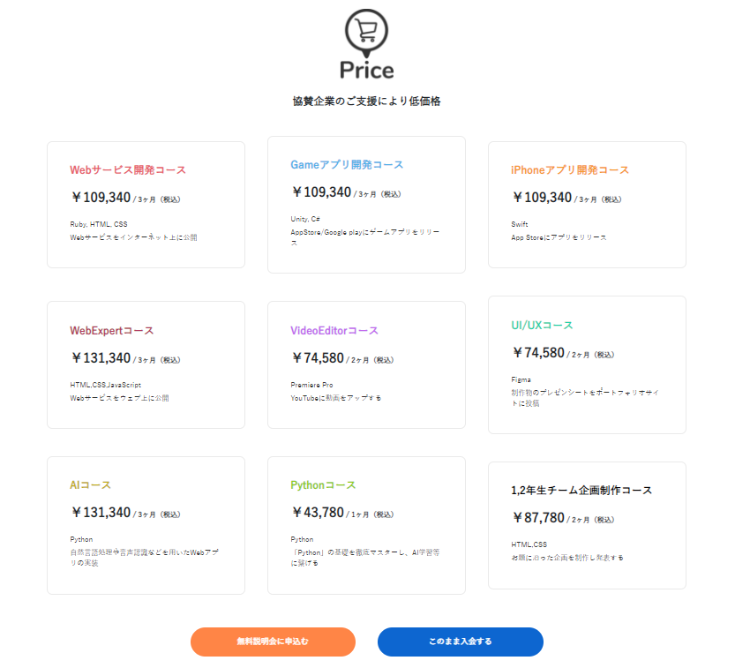
Task: Click the orange 無料説明会に申込む button
Action: (x=273, y=642)
